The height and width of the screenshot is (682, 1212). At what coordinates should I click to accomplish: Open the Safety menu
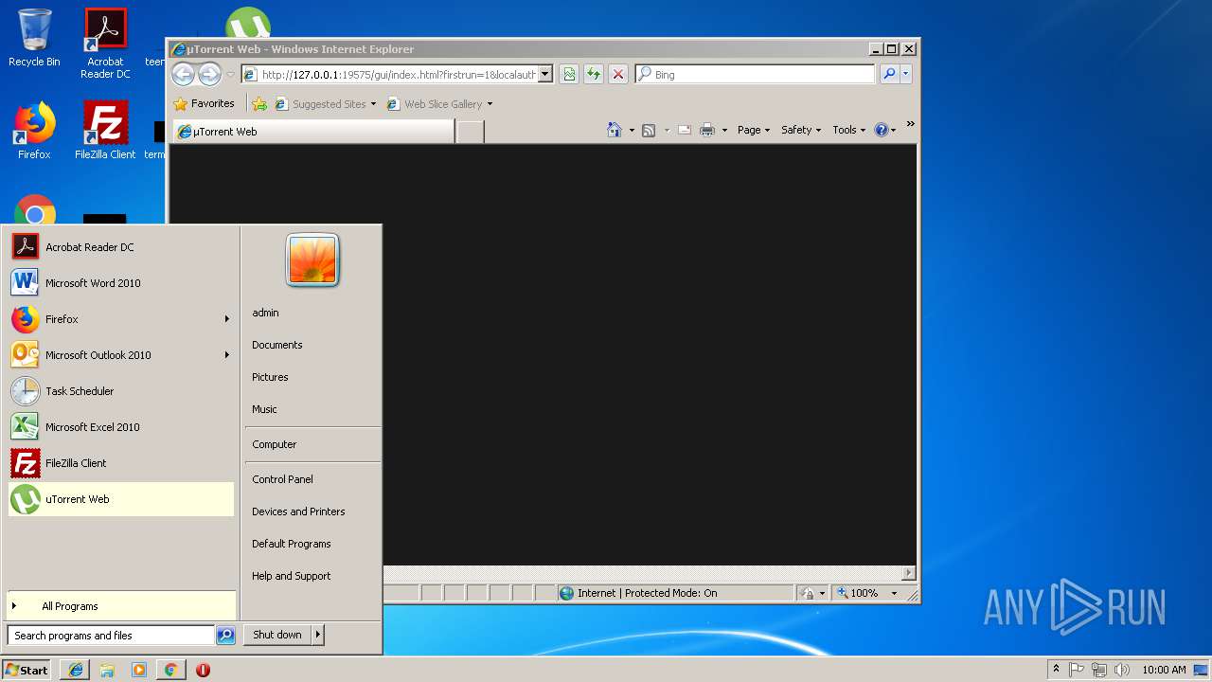(801, 130)
